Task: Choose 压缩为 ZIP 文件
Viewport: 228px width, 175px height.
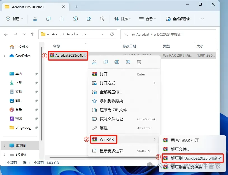Action: (x=124, y=110)
